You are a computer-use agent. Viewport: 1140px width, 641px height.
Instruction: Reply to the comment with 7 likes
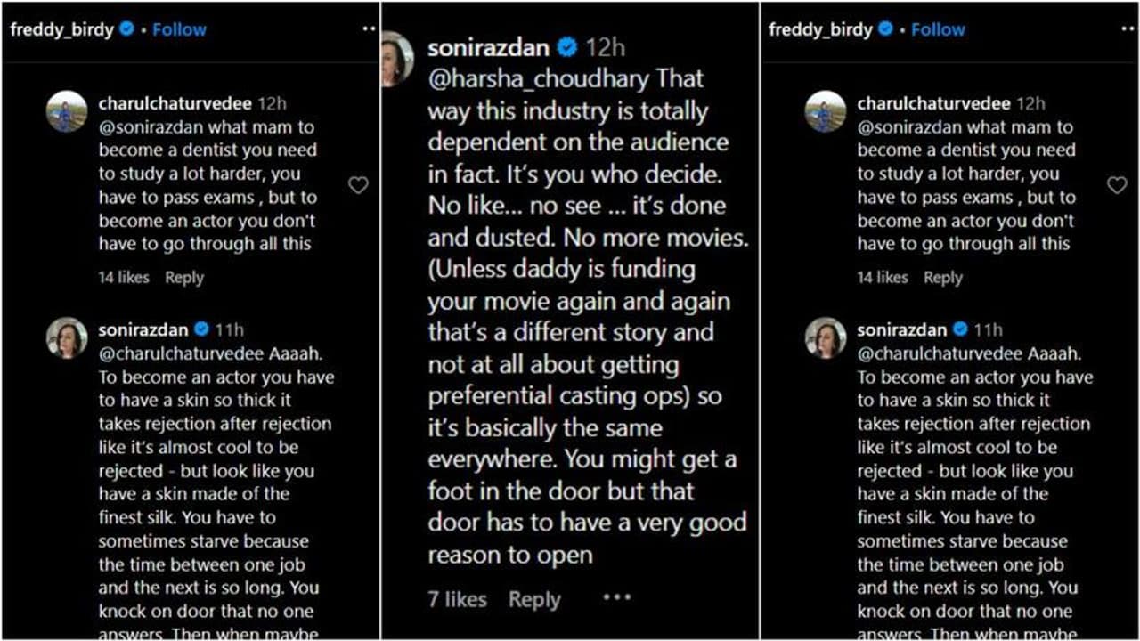(534, 600)
